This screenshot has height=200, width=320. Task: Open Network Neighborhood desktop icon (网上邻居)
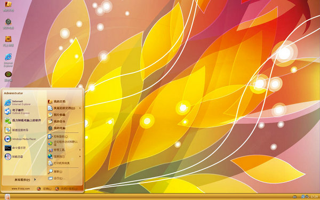click(x=8, y=41)
